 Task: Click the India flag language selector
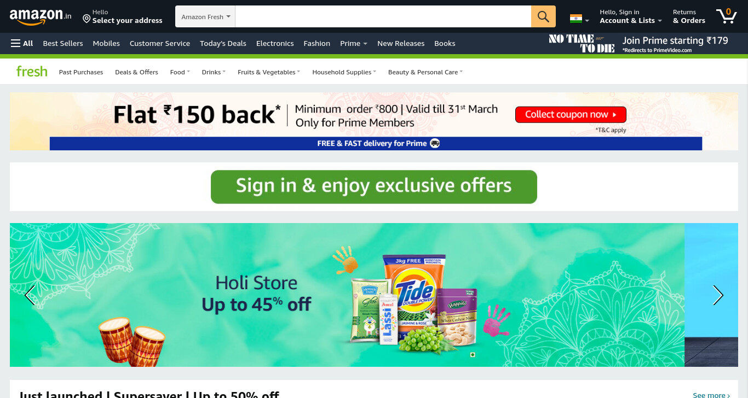pyautogui.click(x=579, y=19)
